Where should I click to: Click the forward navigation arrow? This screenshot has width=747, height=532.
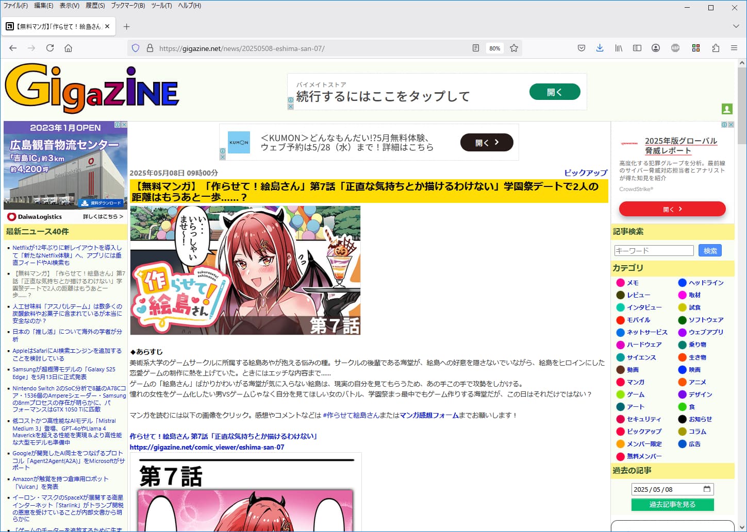click(x=31, y=48)
